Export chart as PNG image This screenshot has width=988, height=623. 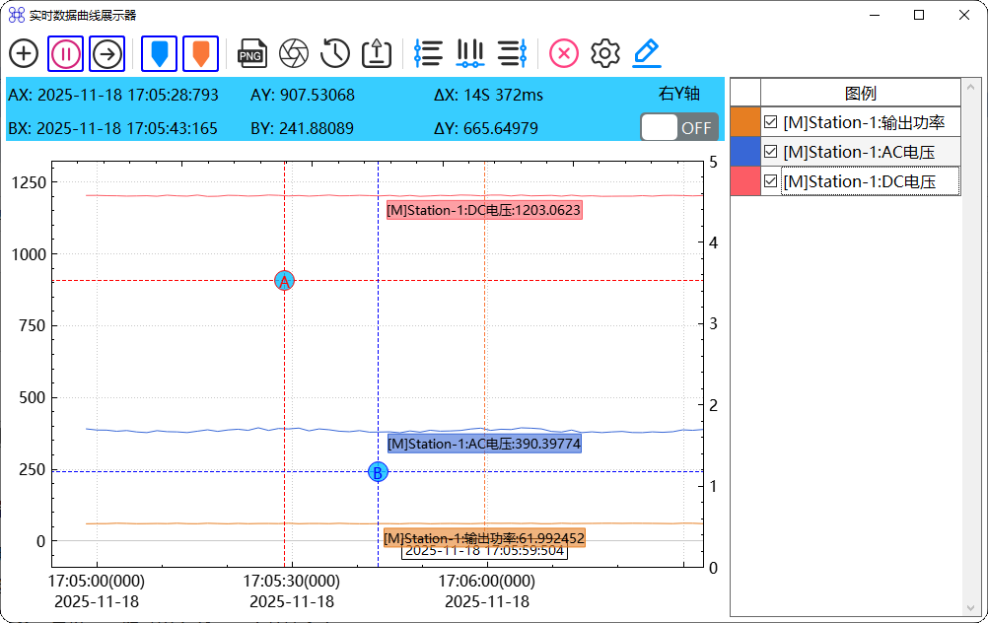(252, 53)
